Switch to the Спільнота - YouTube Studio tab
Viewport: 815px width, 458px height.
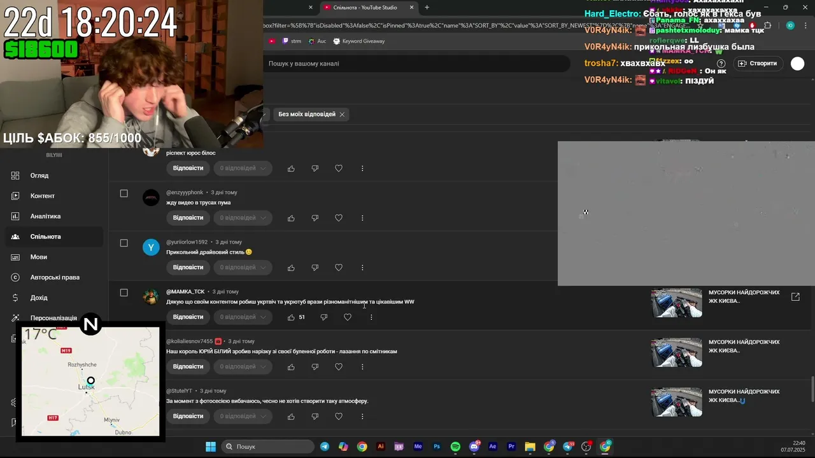coord(369,8)
